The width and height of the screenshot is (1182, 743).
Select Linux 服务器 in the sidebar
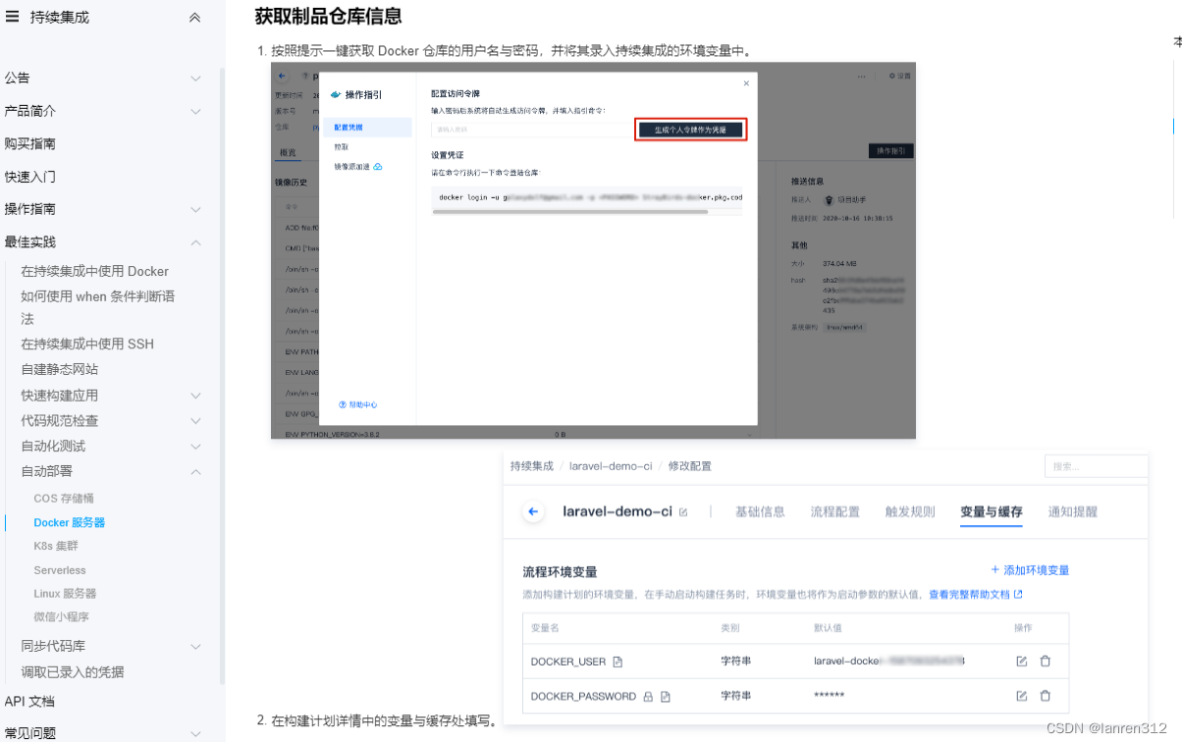65,594
